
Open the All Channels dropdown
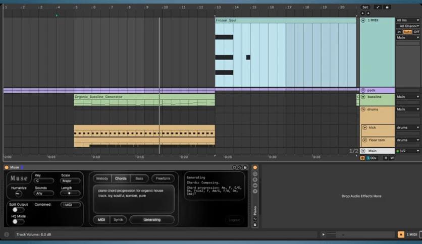pos(408,26)
